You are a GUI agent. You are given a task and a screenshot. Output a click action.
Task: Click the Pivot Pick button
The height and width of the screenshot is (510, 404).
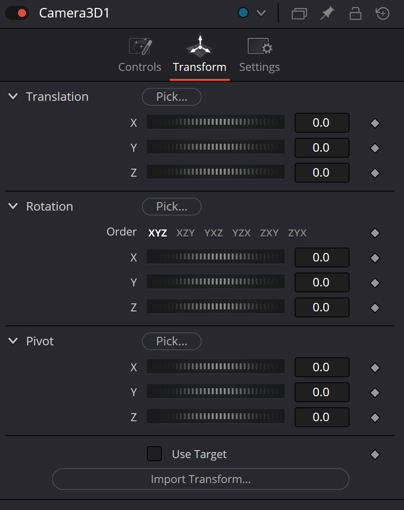[172, 341]
